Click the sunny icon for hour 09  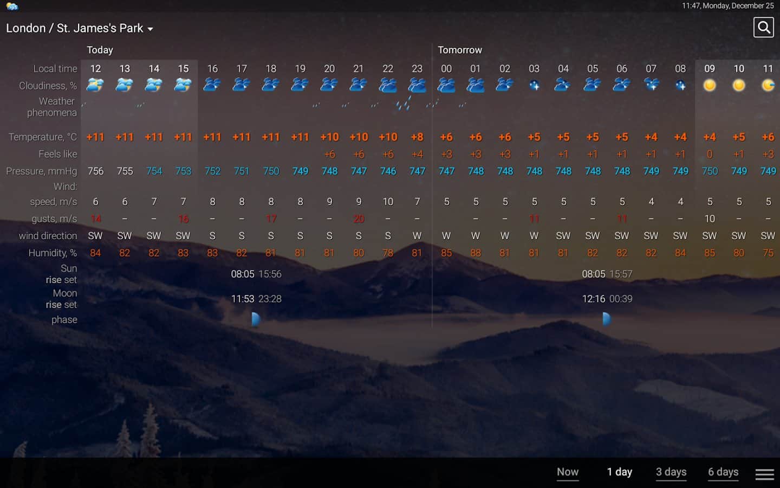pos(709,85)
